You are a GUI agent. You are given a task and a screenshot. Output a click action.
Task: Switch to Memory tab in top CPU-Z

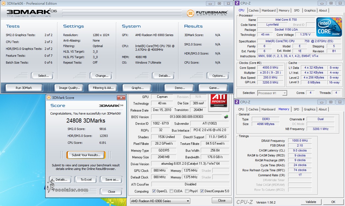284,10
